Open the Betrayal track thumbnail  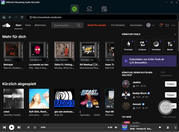[13, 52]
